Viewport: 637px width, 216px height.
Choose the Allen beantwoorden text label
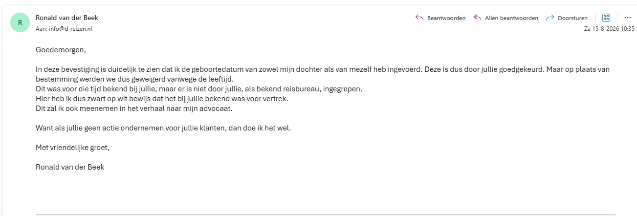click(x=511, y=18)
